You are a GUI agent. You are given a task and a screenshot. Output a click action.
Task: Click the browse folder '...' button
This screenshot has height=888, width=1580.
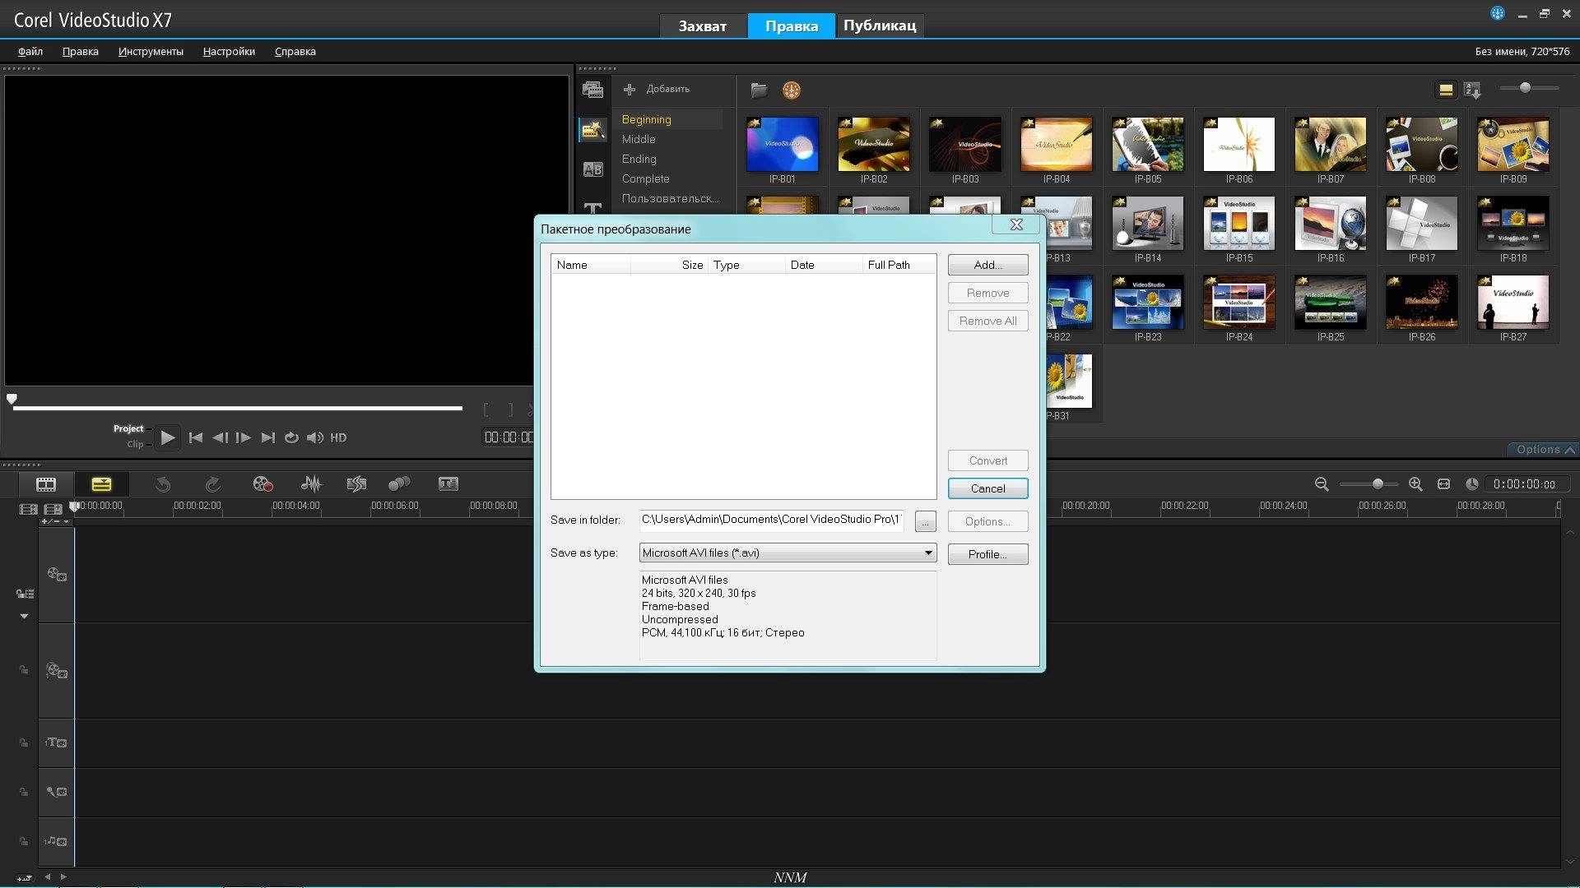pos(925,521)
